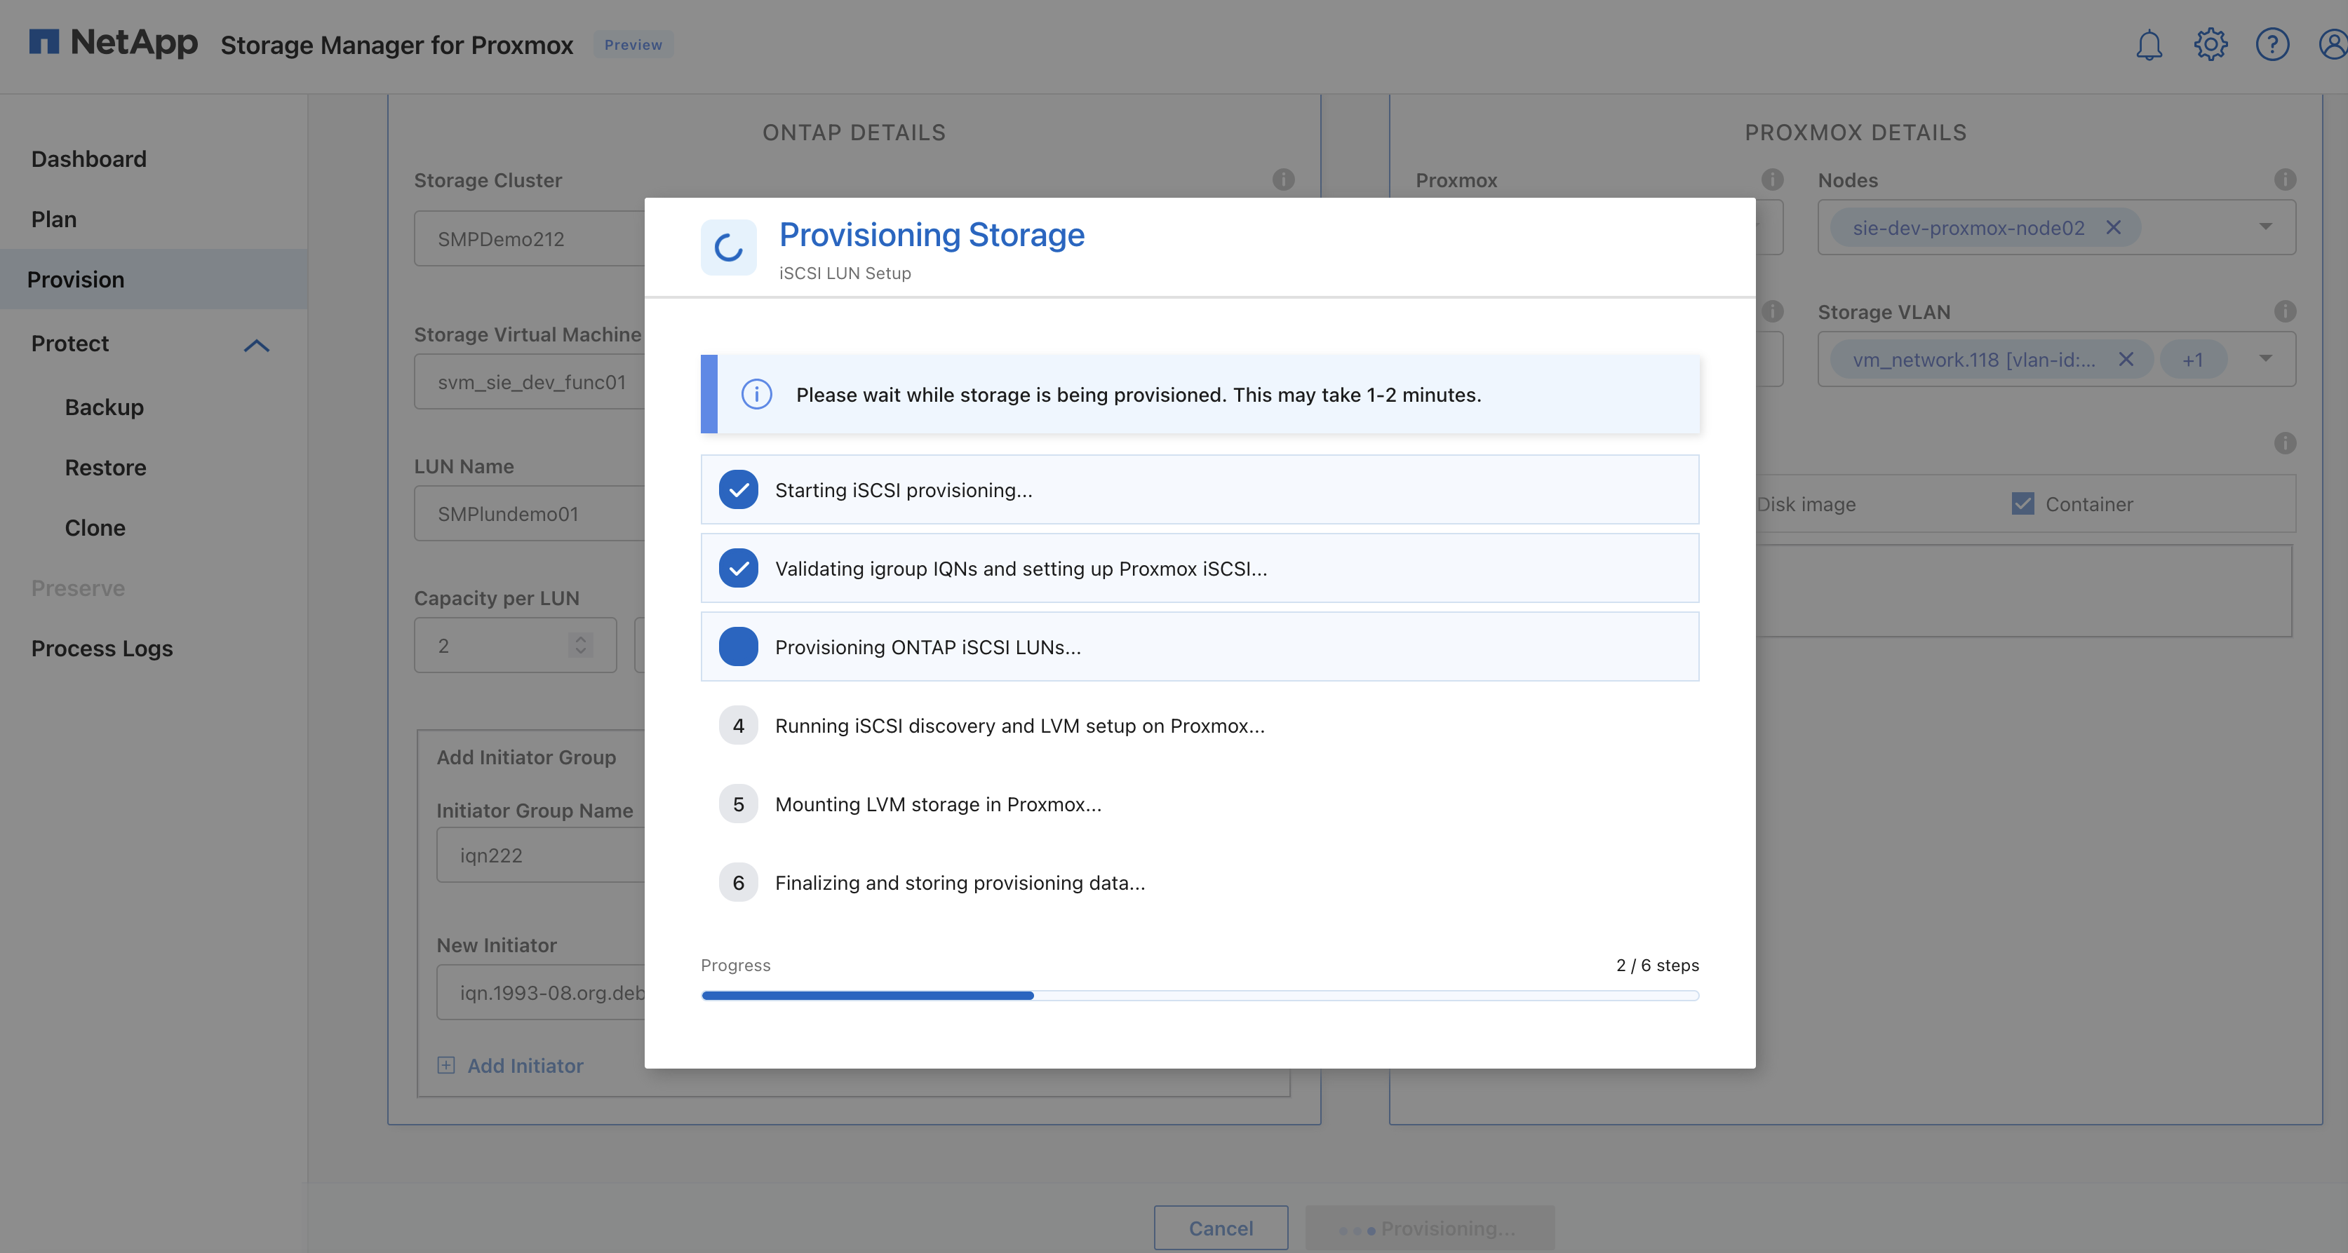Click the info icon beside Nodes
The height and width of the screenshot is (1253, 2348).
(x=2286, y=180)
